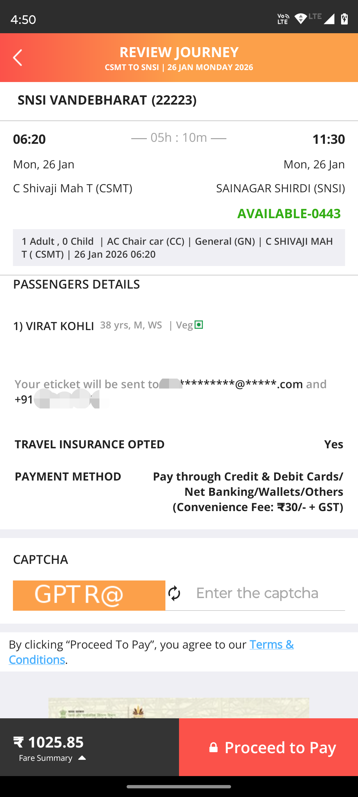Tap the Payment Method description text
Image resolution: width=358 pixels, height=797 pixels.
(248, 492)
